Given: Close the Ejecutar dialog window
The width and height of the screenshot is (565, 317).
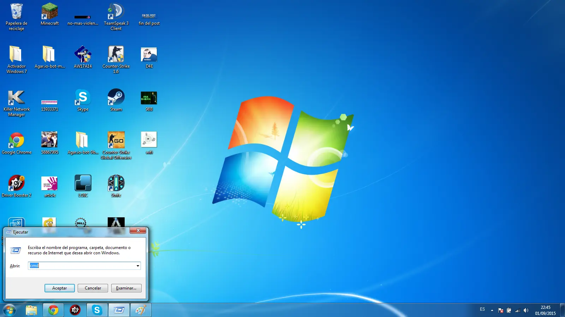Looking at the screenshot, I should [138, 230].
